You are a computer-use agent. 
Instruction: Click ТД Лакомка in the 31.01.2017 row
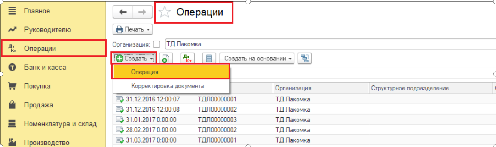click(x=293, y=120)
